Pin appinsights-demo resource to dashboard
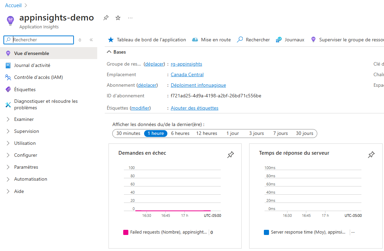This screenshot has width=384, height=251. coord(106,18)
